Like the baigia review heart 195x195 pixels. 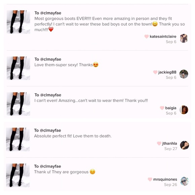point(162,108)
